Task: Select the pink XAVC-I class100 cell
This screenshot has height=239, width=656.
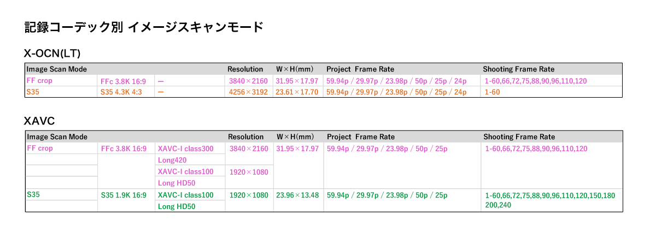Action: coord(186,171)
